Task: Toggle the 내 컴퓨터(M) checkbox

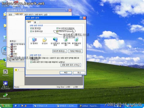Action: pos(31,31)
